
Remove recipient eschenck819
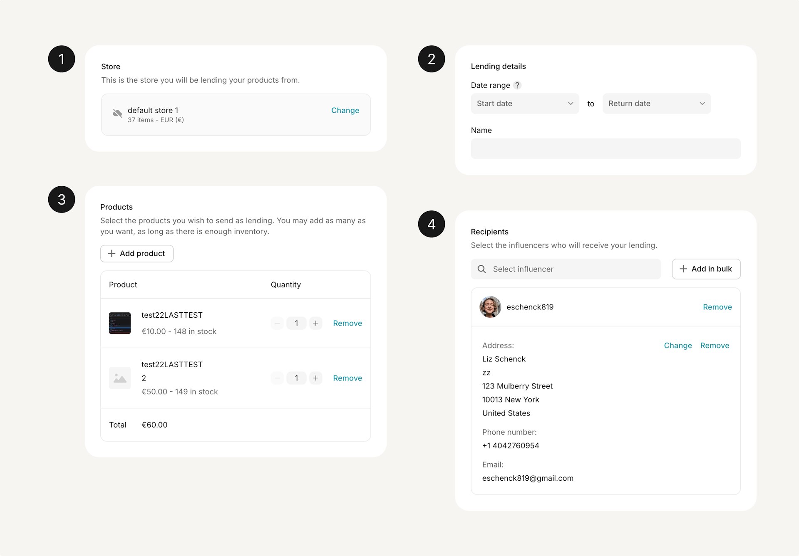[x=717, y=307]
